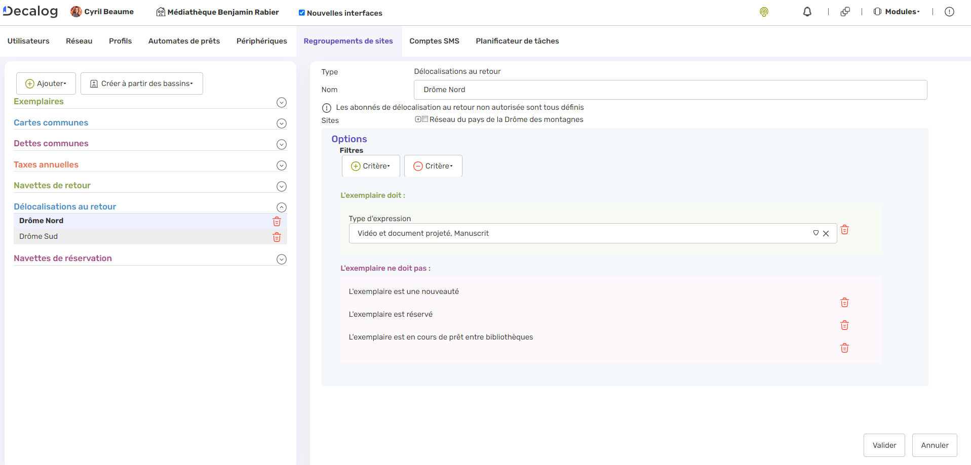Open the notifications bell
The height and width of the screenshot is (465, 971).
(x=807, y=12)
